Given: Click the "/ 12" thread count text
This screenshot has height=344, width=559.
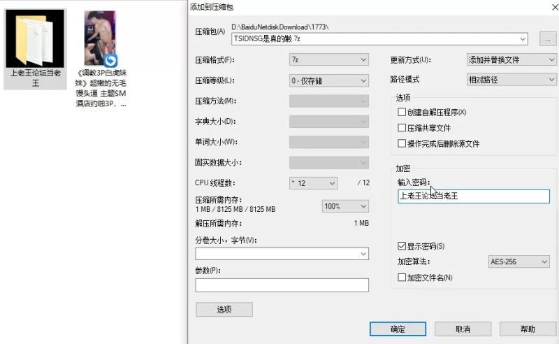Looking at the screenshot, I should [x=363, y=182].
